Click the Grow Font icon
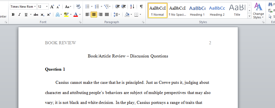The height and width of the screenshot is (108, 275). click(52, 7)
